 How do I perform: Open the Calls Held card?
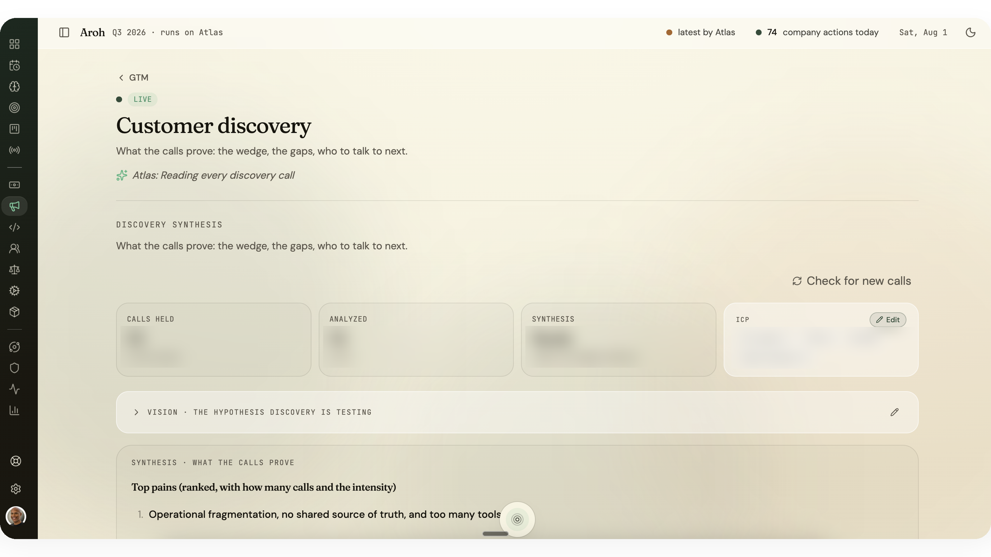coord(213,339)
